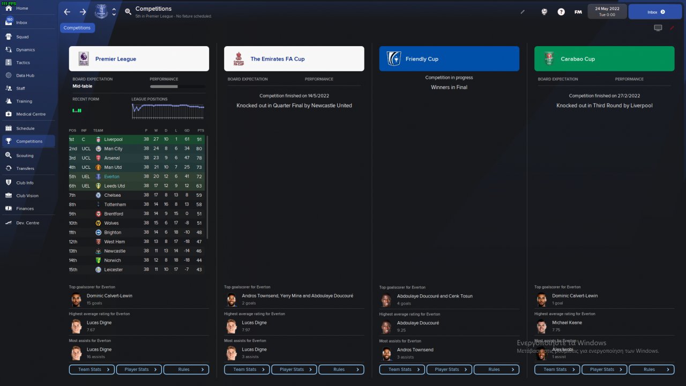This screenshot has width=686, height=386.
Task: Click the monitor view icon at top right
Action: [x=658, y=28]
